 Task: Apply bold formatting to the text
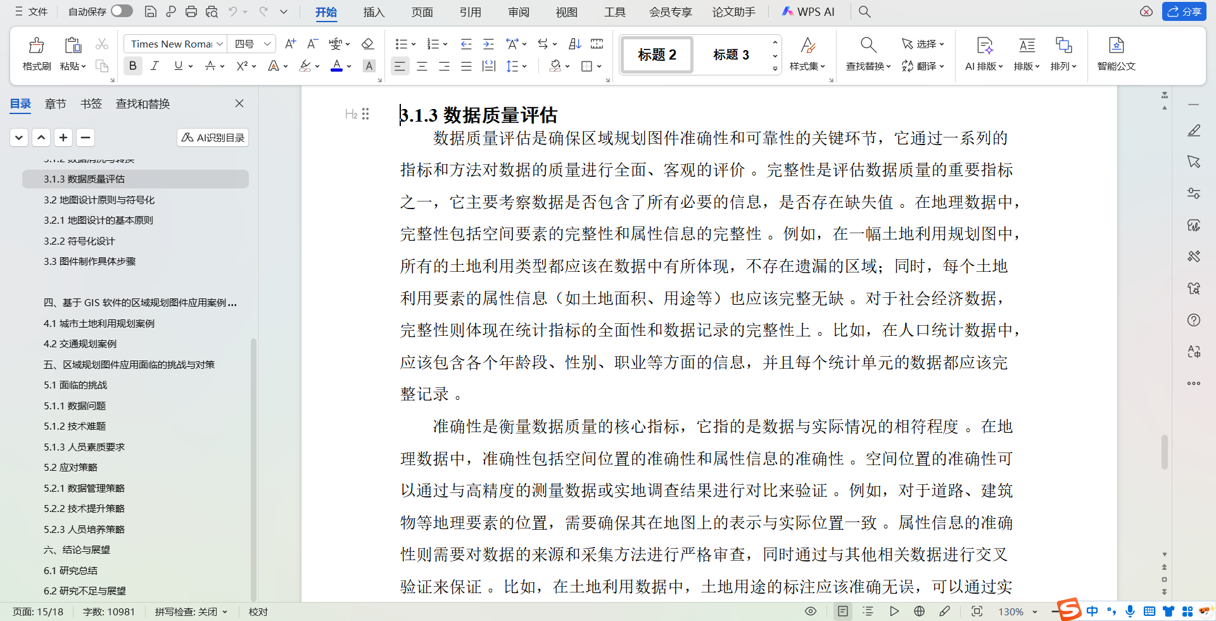tap(132, 66)
